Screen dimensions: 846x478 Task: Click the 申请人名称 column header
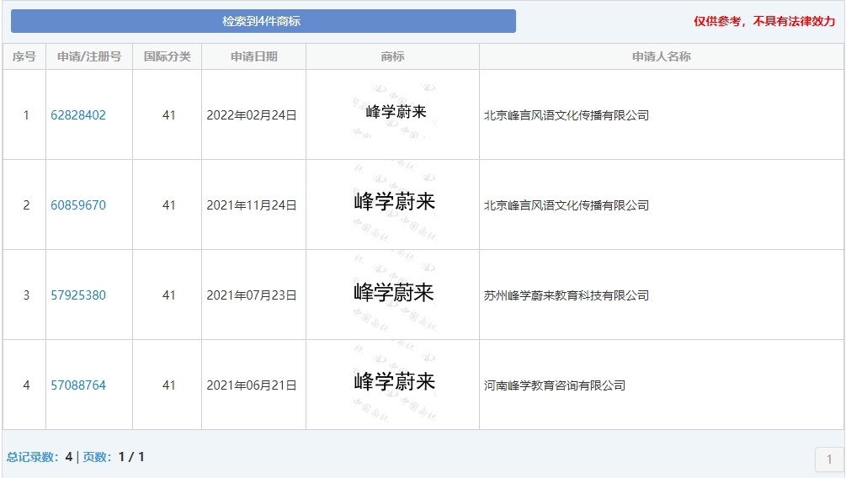(x=662, y=56)
